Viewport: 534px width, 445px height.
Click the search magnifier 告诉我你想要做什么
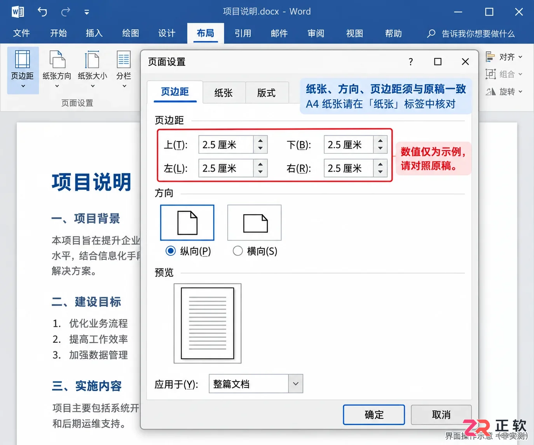(431, 33)
